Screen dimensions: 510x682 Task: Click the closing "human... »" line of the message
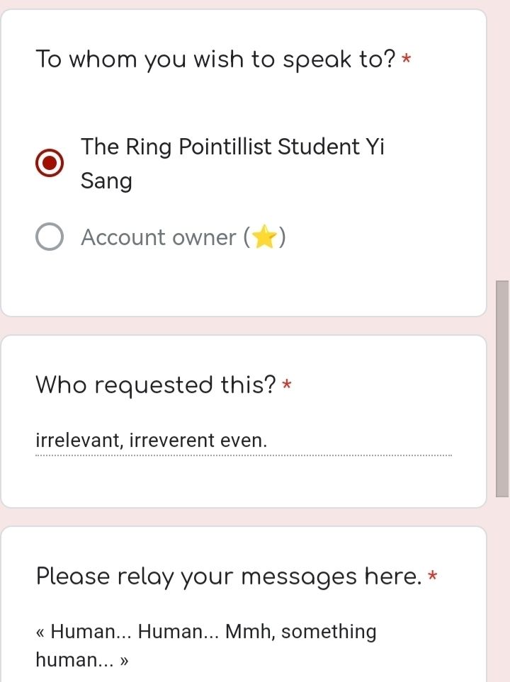(82, 660)
